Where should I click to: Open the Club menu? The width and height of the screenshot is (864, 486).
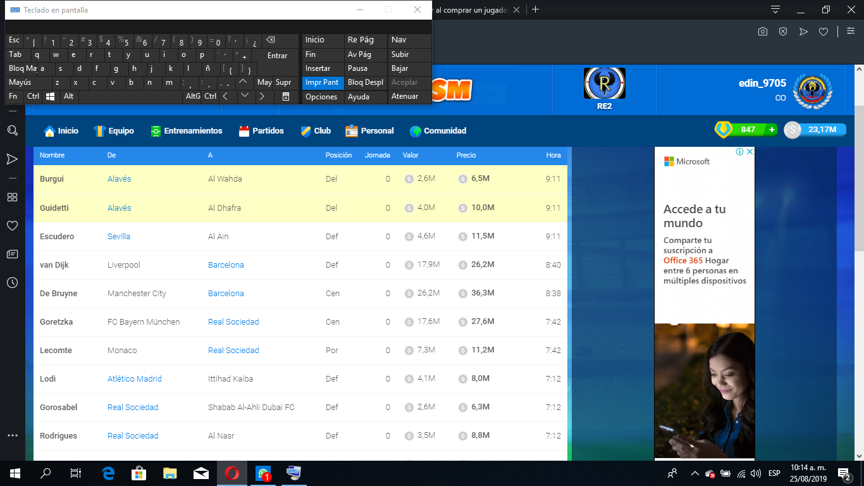click(x=316, y=131)
